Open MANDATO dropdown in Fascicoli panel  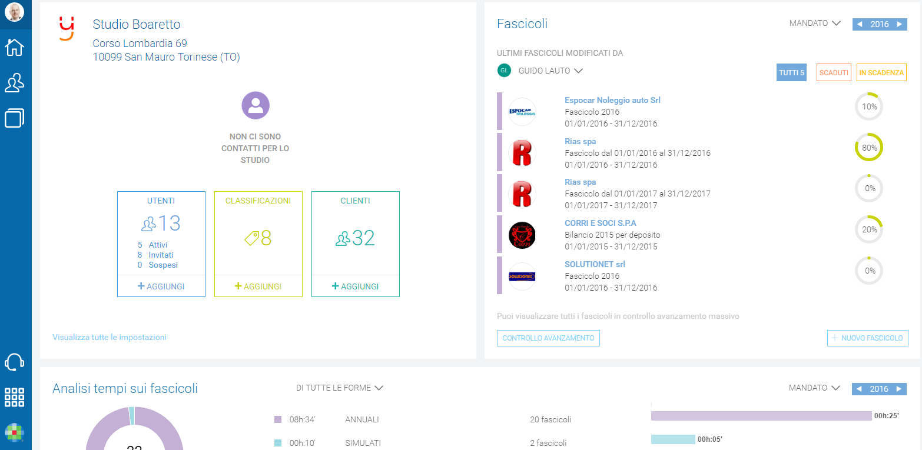(815, 24)
